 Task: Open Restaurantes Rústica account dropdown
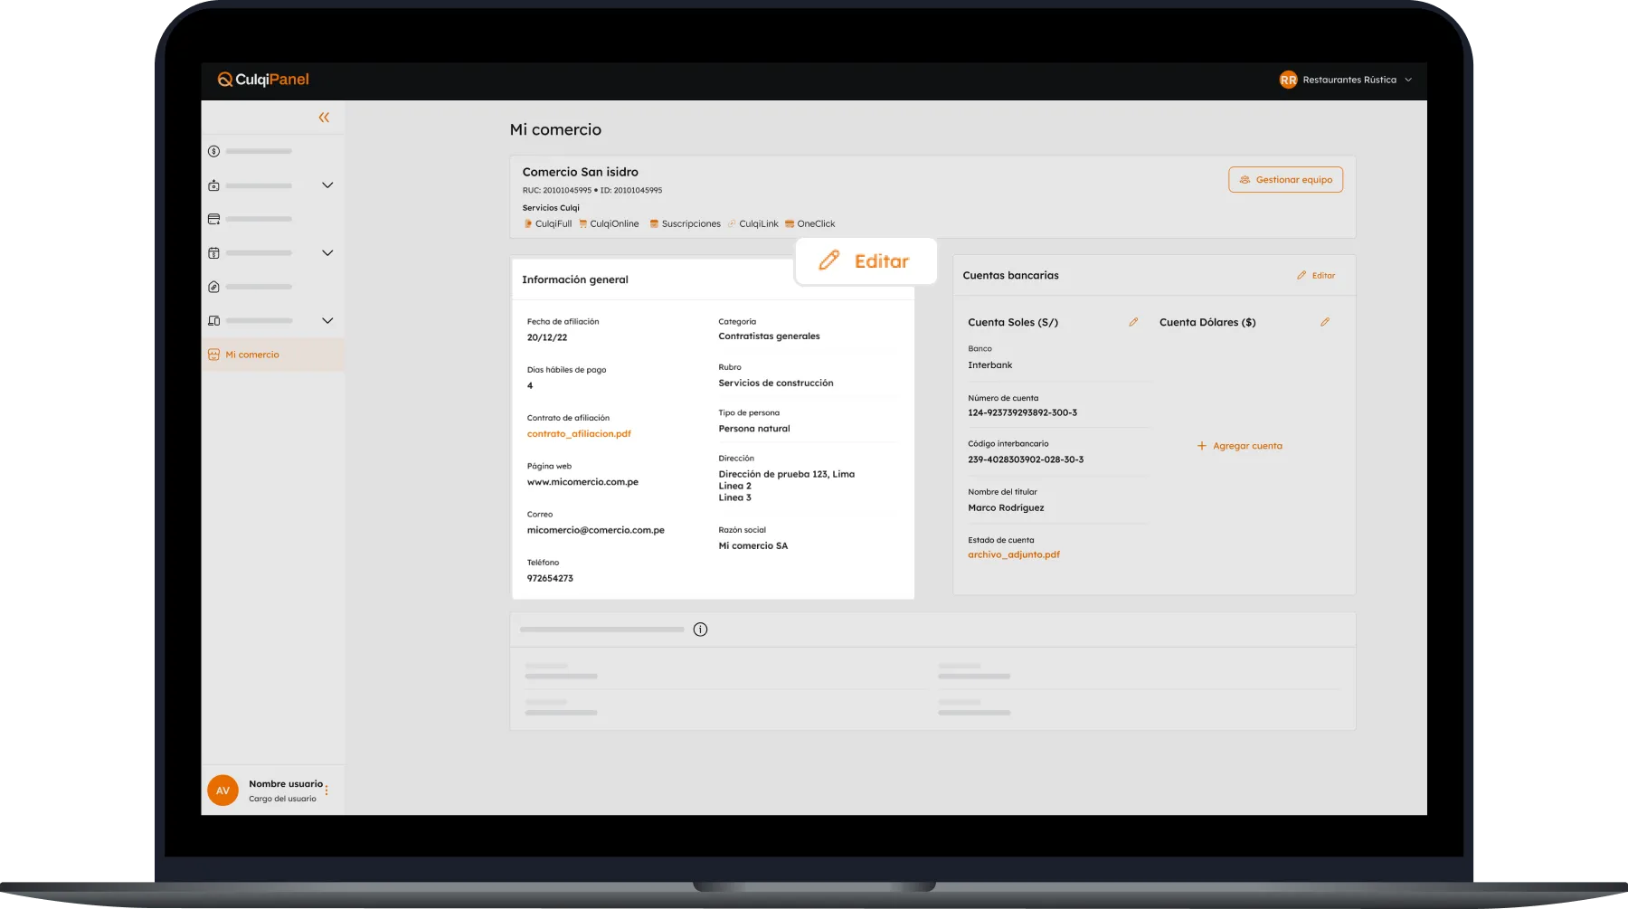[x=1346, y=80]
